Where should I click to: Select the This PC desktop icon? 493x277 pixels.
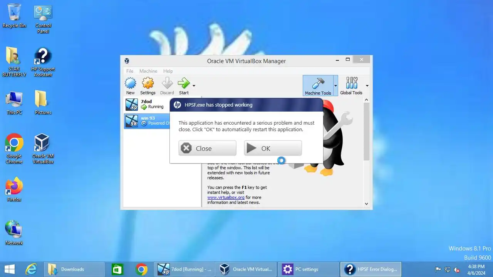pos(14,103)
